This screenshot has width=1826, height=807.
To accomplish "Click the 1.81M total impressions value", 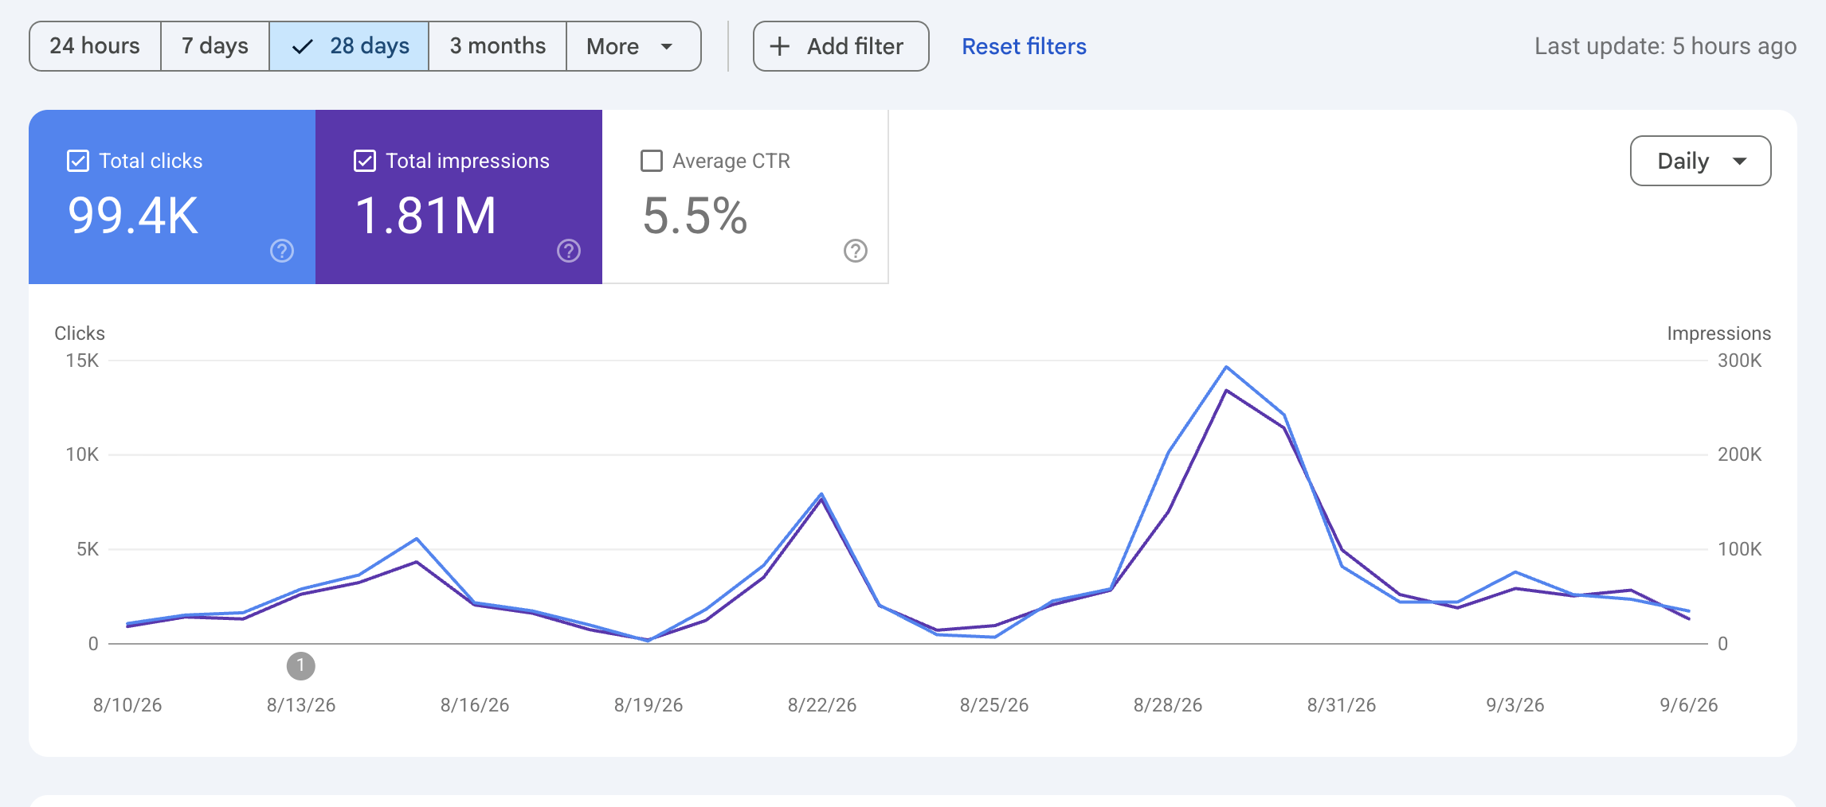I will point(426,216).
